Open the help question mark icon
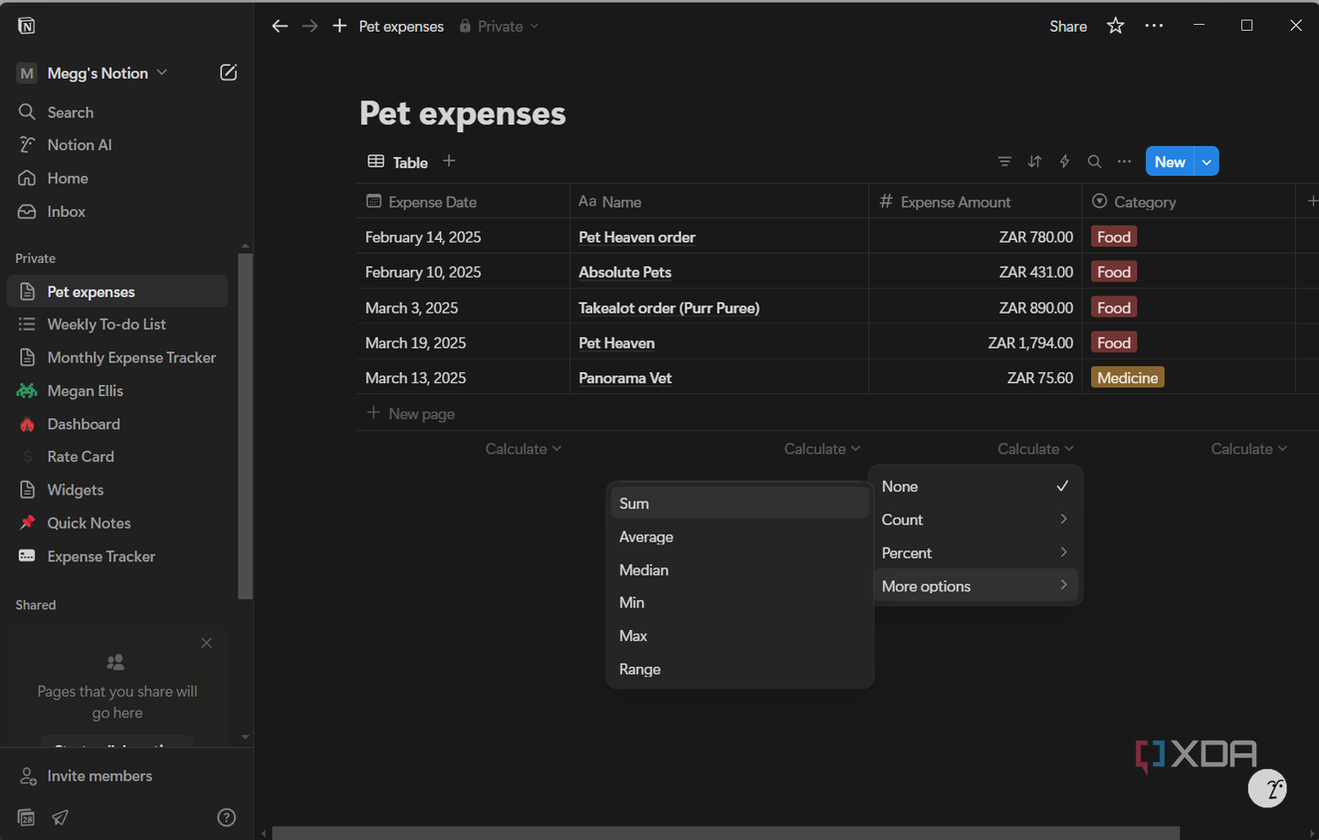 (x=226, y=817)
